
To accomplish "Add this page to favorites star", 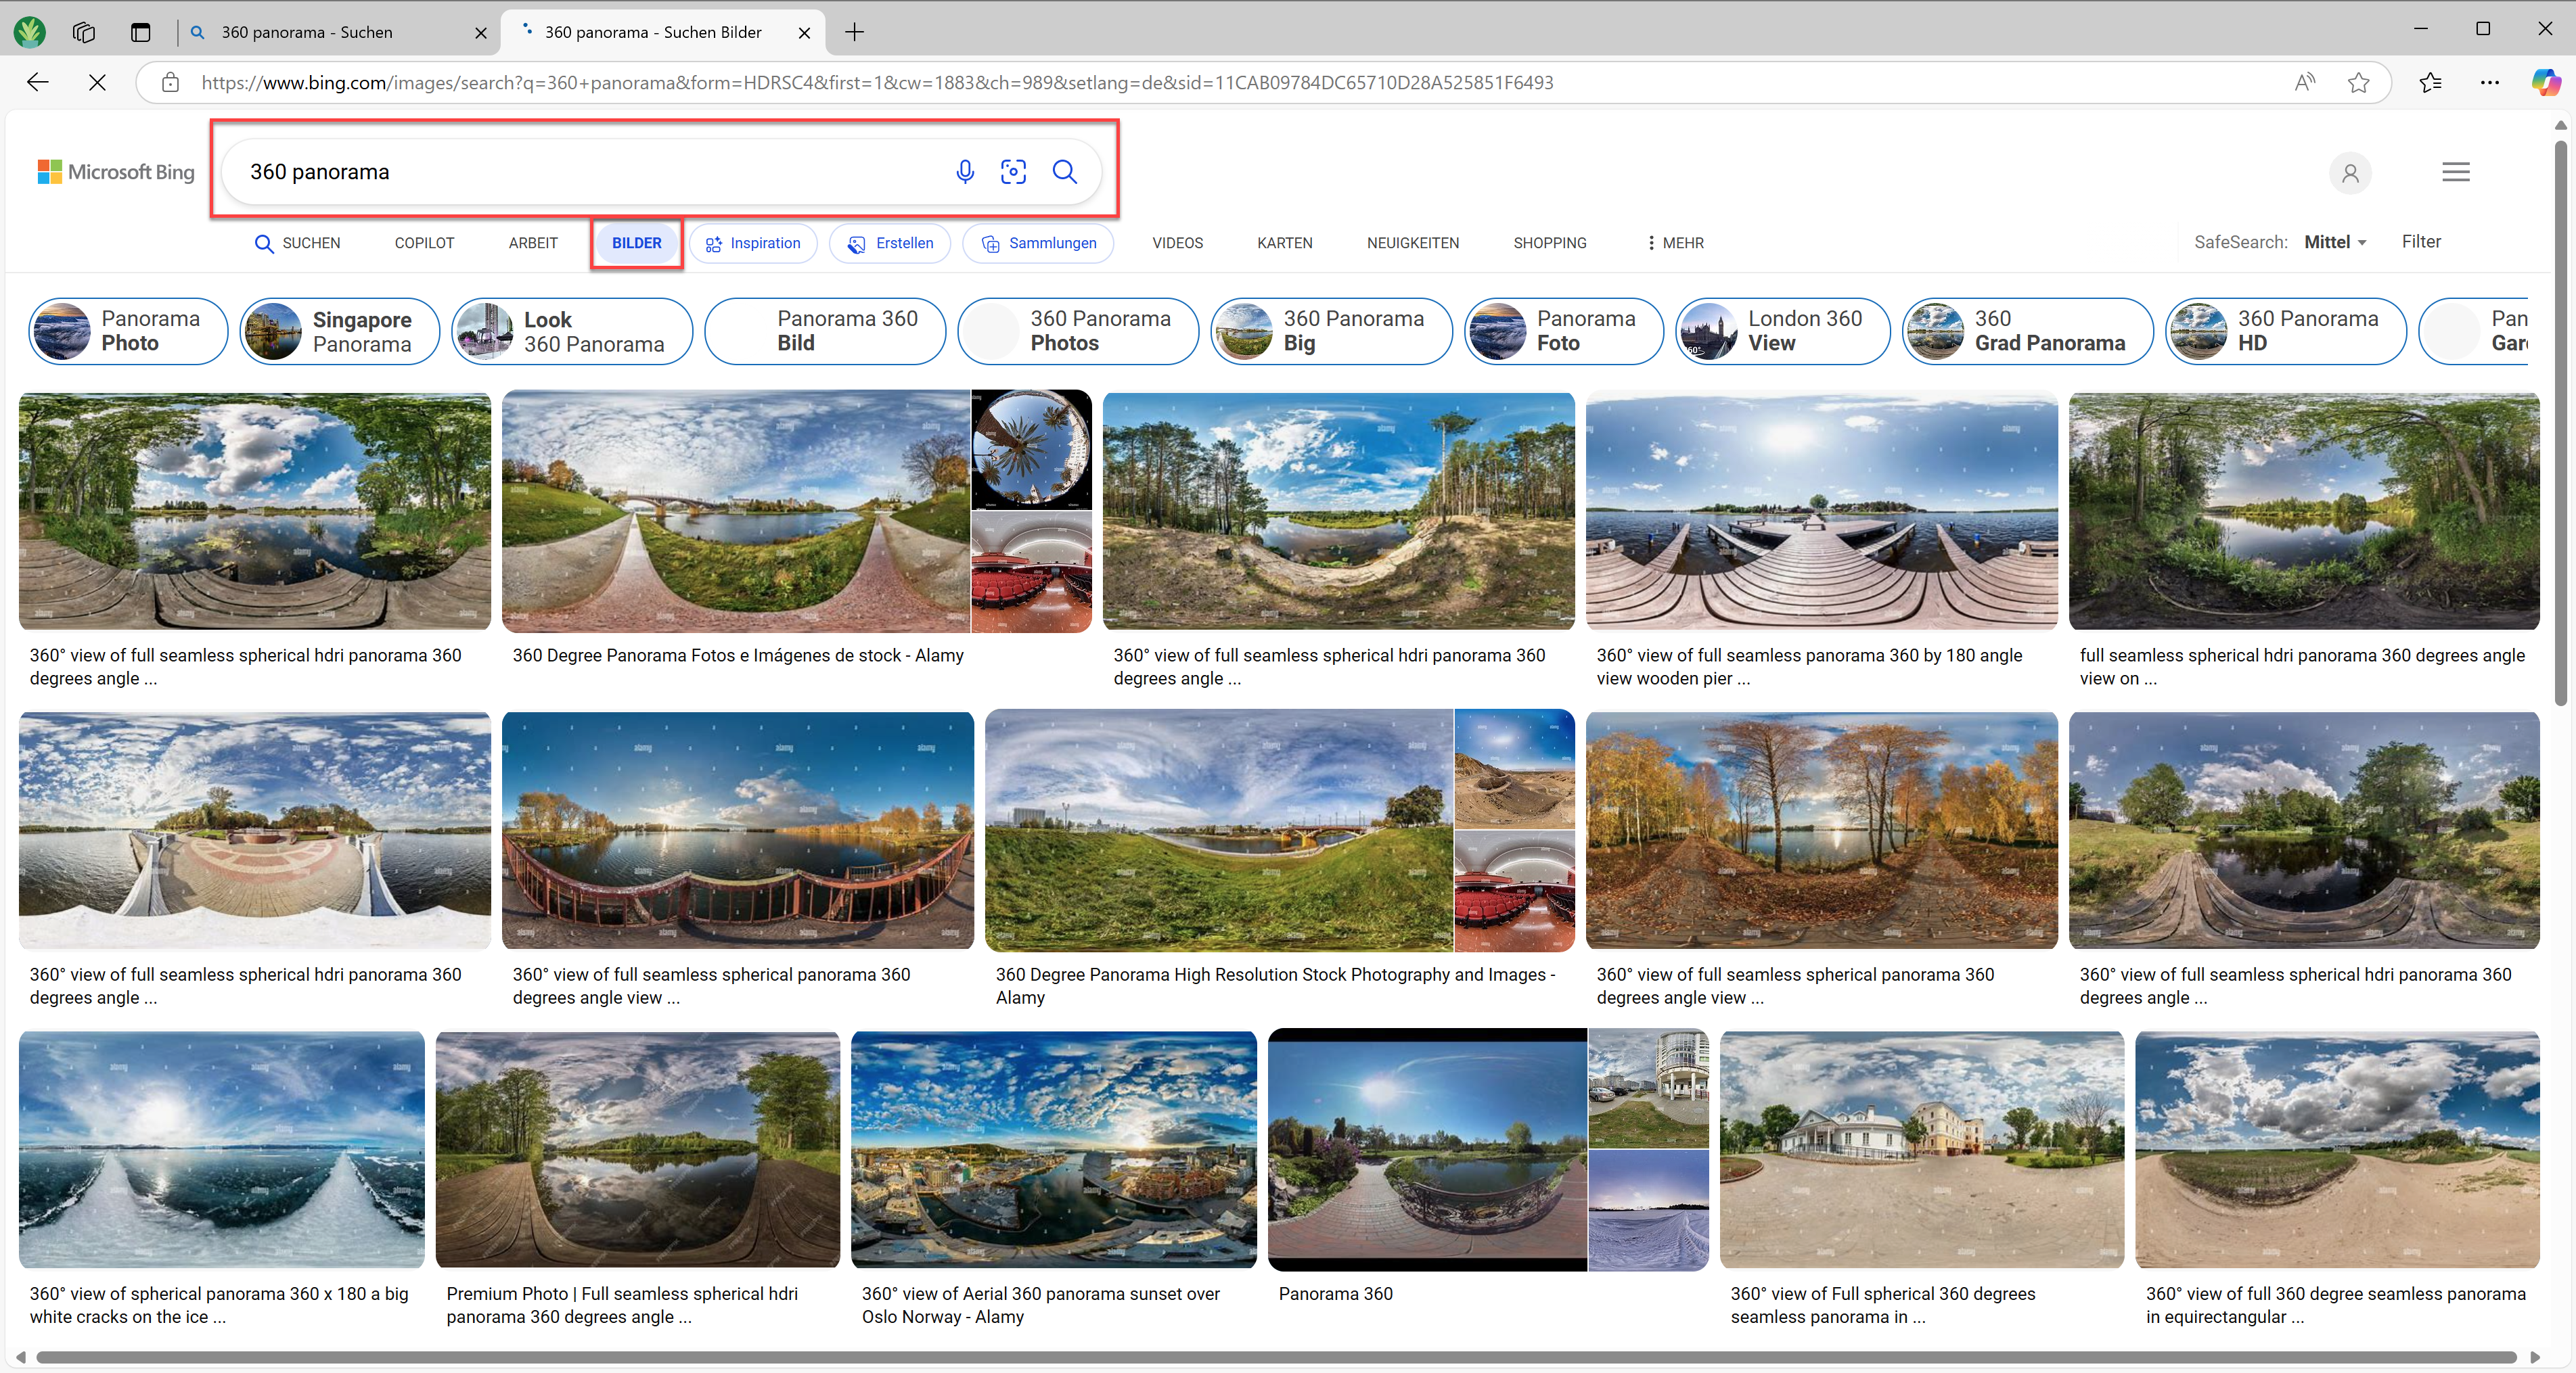I will tap(2359, 83).
